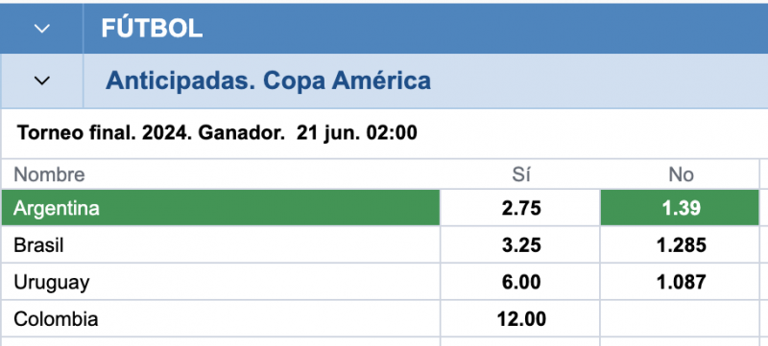Collapse the FÚTBOL section chevron
The height and width of the screenshot is (346, 768).
[41, 29]
